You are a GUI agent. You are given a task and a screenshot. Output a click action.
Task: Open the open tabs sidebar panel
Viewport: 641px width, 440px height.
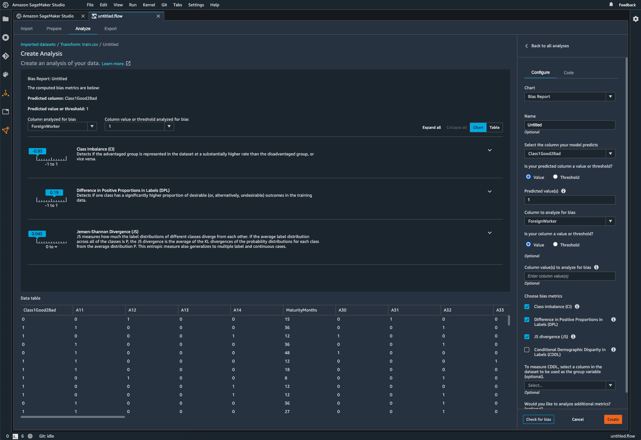click(6, 112)
